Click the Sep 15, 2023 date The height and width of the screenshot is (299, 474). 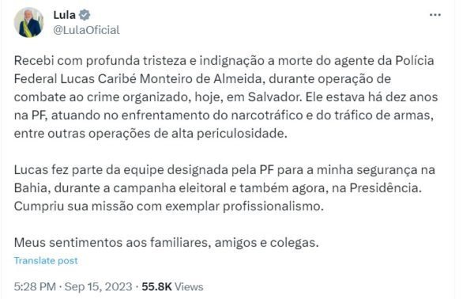point(98,286)
